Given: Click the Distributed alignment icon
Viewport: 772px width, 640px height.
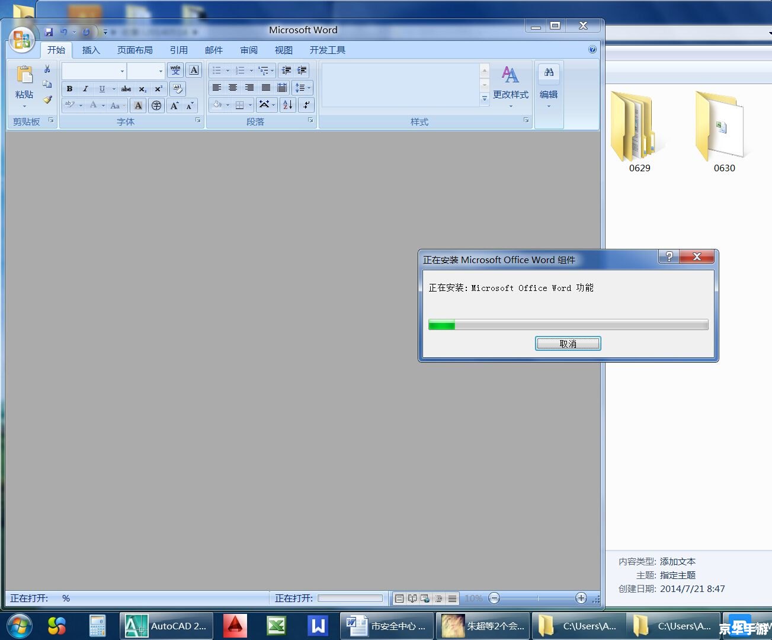Looking at the screenshot, I should [x=282, y=88].
